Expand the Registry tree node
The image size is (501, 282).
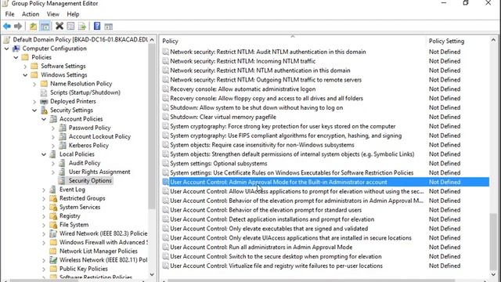pyautogui.click(x=44, y=216)
